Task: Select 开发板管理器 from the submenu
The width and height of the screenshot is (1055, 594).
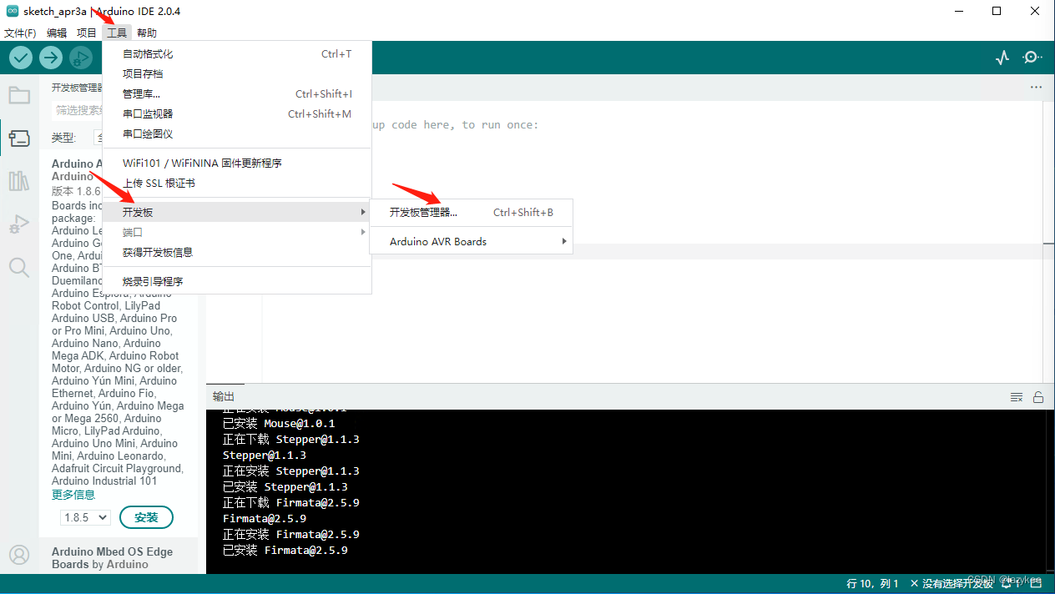Action: coord(421,212)
